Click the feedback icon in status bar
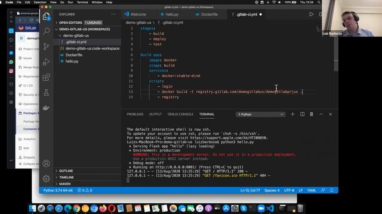The width and height of the screenshot is (382, 214). point(323,190)
